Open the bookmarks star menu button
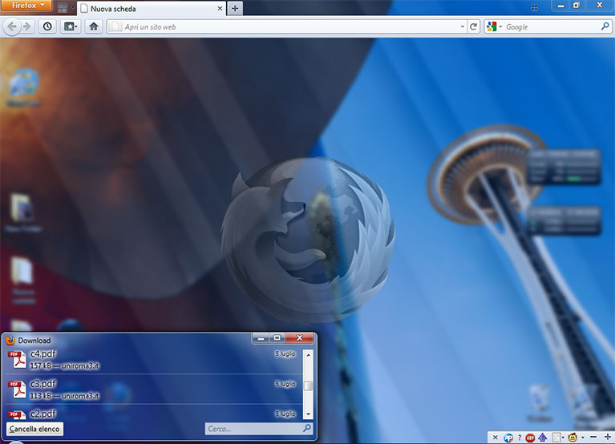Screen dimensions: 615x444 (71, 26)
